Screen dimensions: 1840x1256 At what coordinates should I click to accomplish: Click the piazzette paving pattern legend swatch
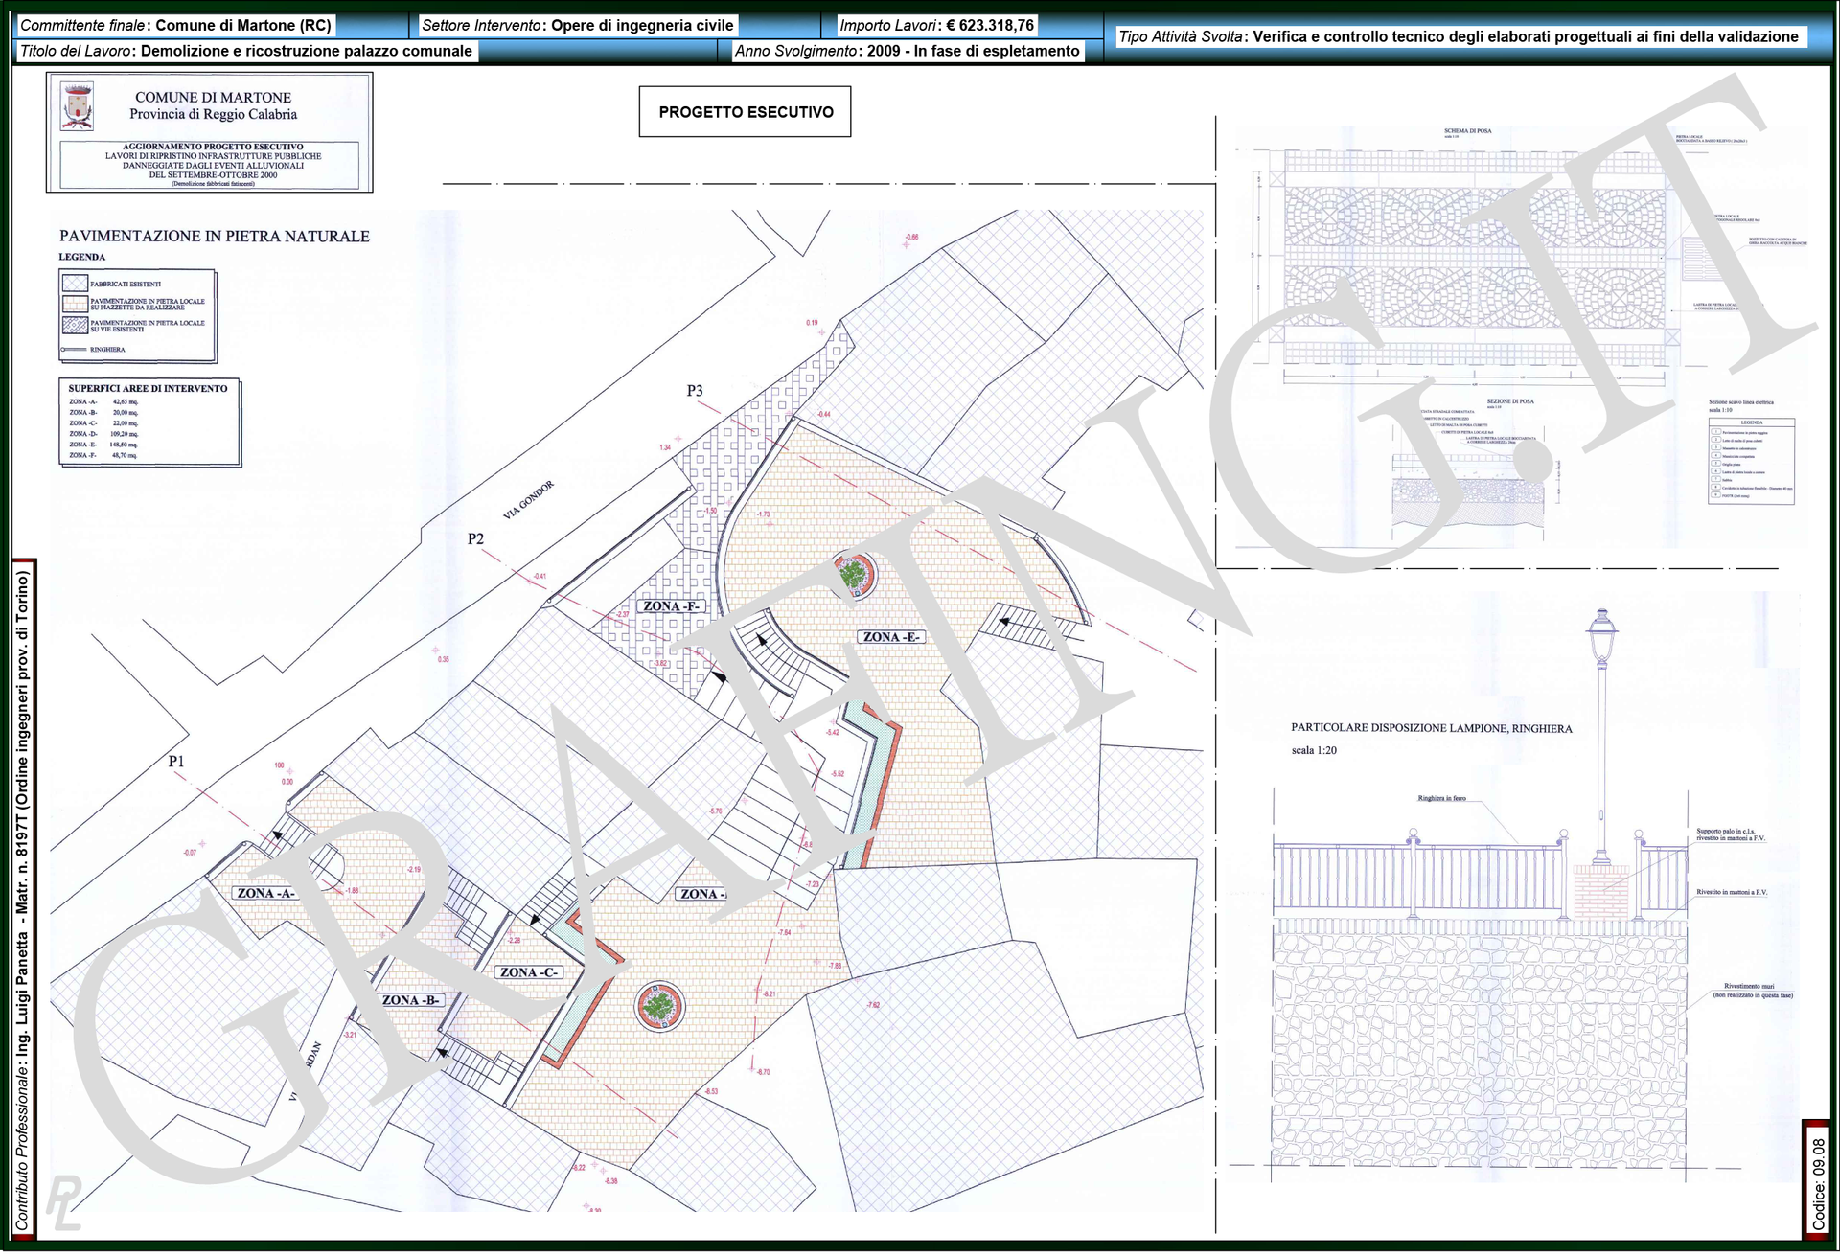tap(75, 305)
